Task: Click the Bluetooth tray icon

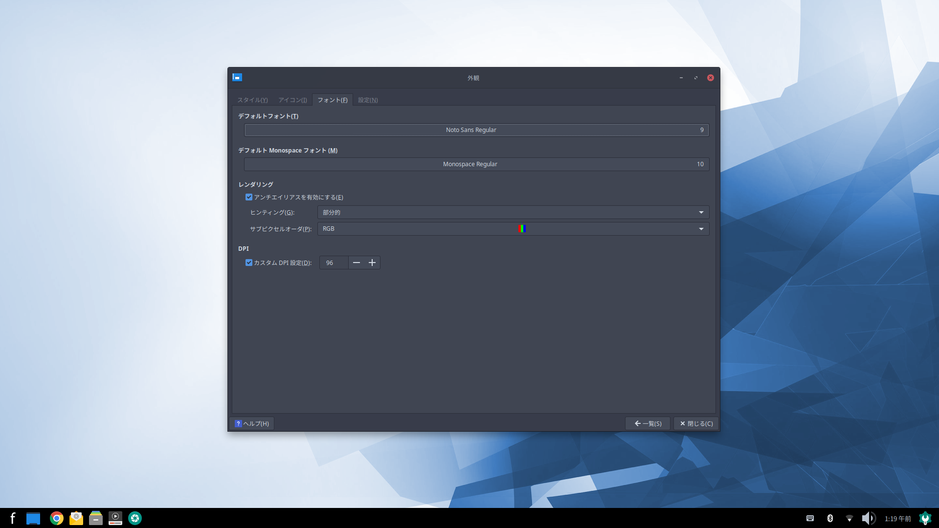Action: 830,518
